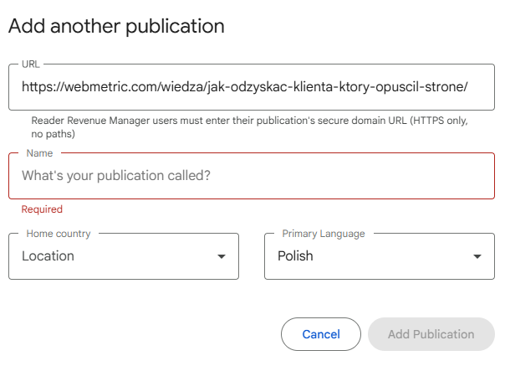Screen dimensions: 505x366
Task: Click the selected 'Polish' language value
Action: (295, 256)
